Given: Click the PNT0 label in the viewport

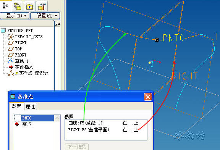Looking at the screenshot, I should 173,38.
